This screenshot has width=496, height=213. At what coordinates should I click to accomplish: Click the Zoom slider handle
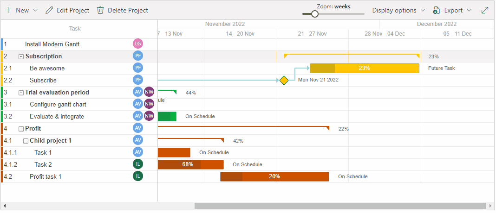click(x=315, y=14)
